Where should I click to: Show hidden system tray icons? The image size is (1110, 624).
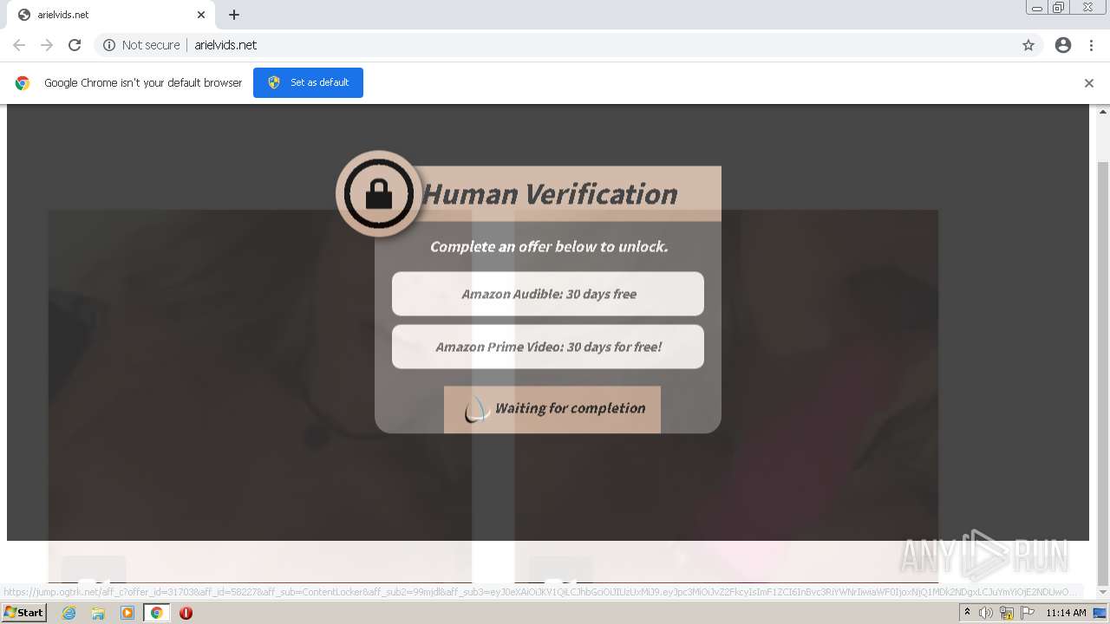click(x=967, y=613)
